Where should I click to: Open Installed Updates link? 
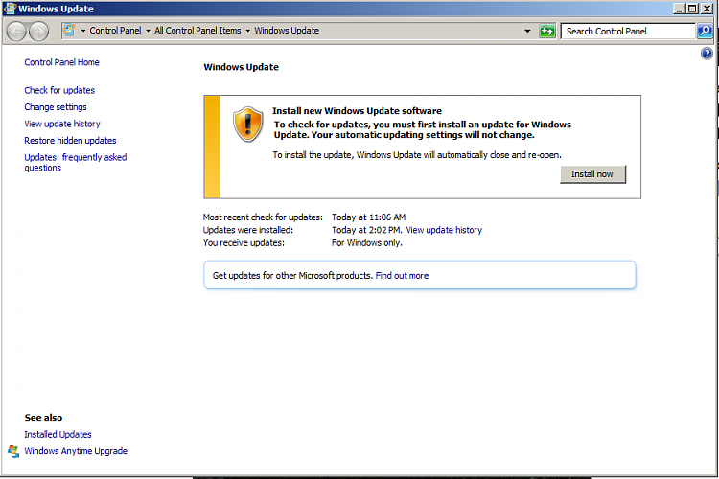(58, 435)
